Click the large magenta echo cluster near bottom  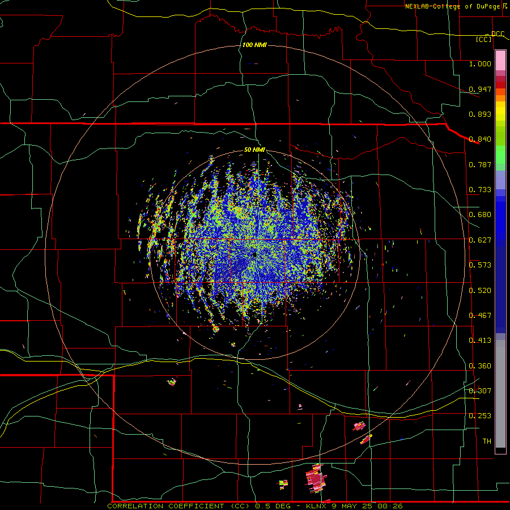tap(316, 478)
